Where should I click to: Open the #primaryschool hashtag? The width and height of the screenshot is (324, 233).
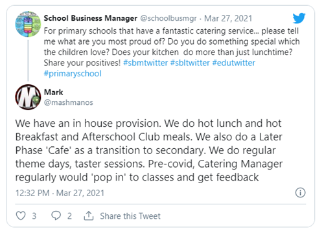[x=73, y=74]
